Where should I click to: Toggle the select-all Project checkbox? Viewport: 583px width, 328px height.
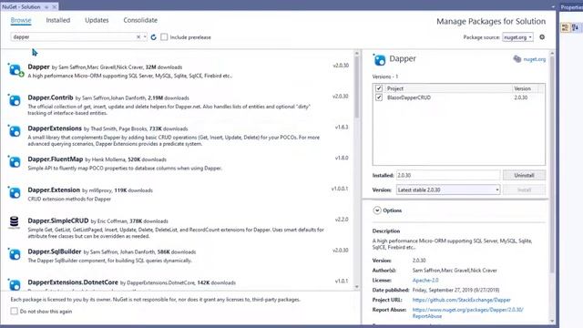tap(379, 88)
